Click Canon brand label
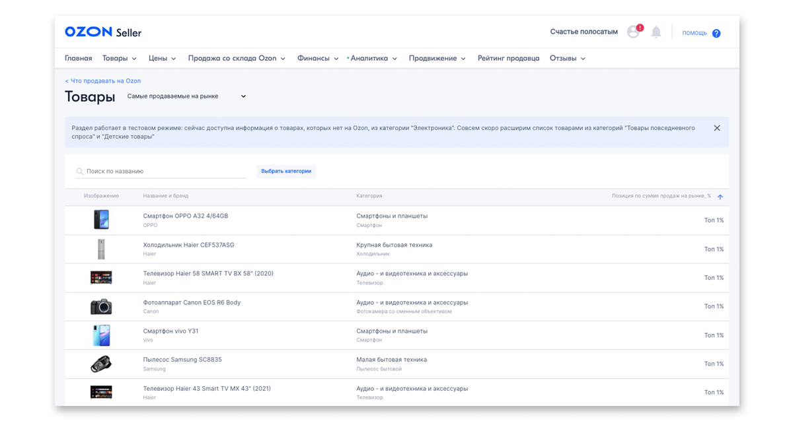 point(151,312)
